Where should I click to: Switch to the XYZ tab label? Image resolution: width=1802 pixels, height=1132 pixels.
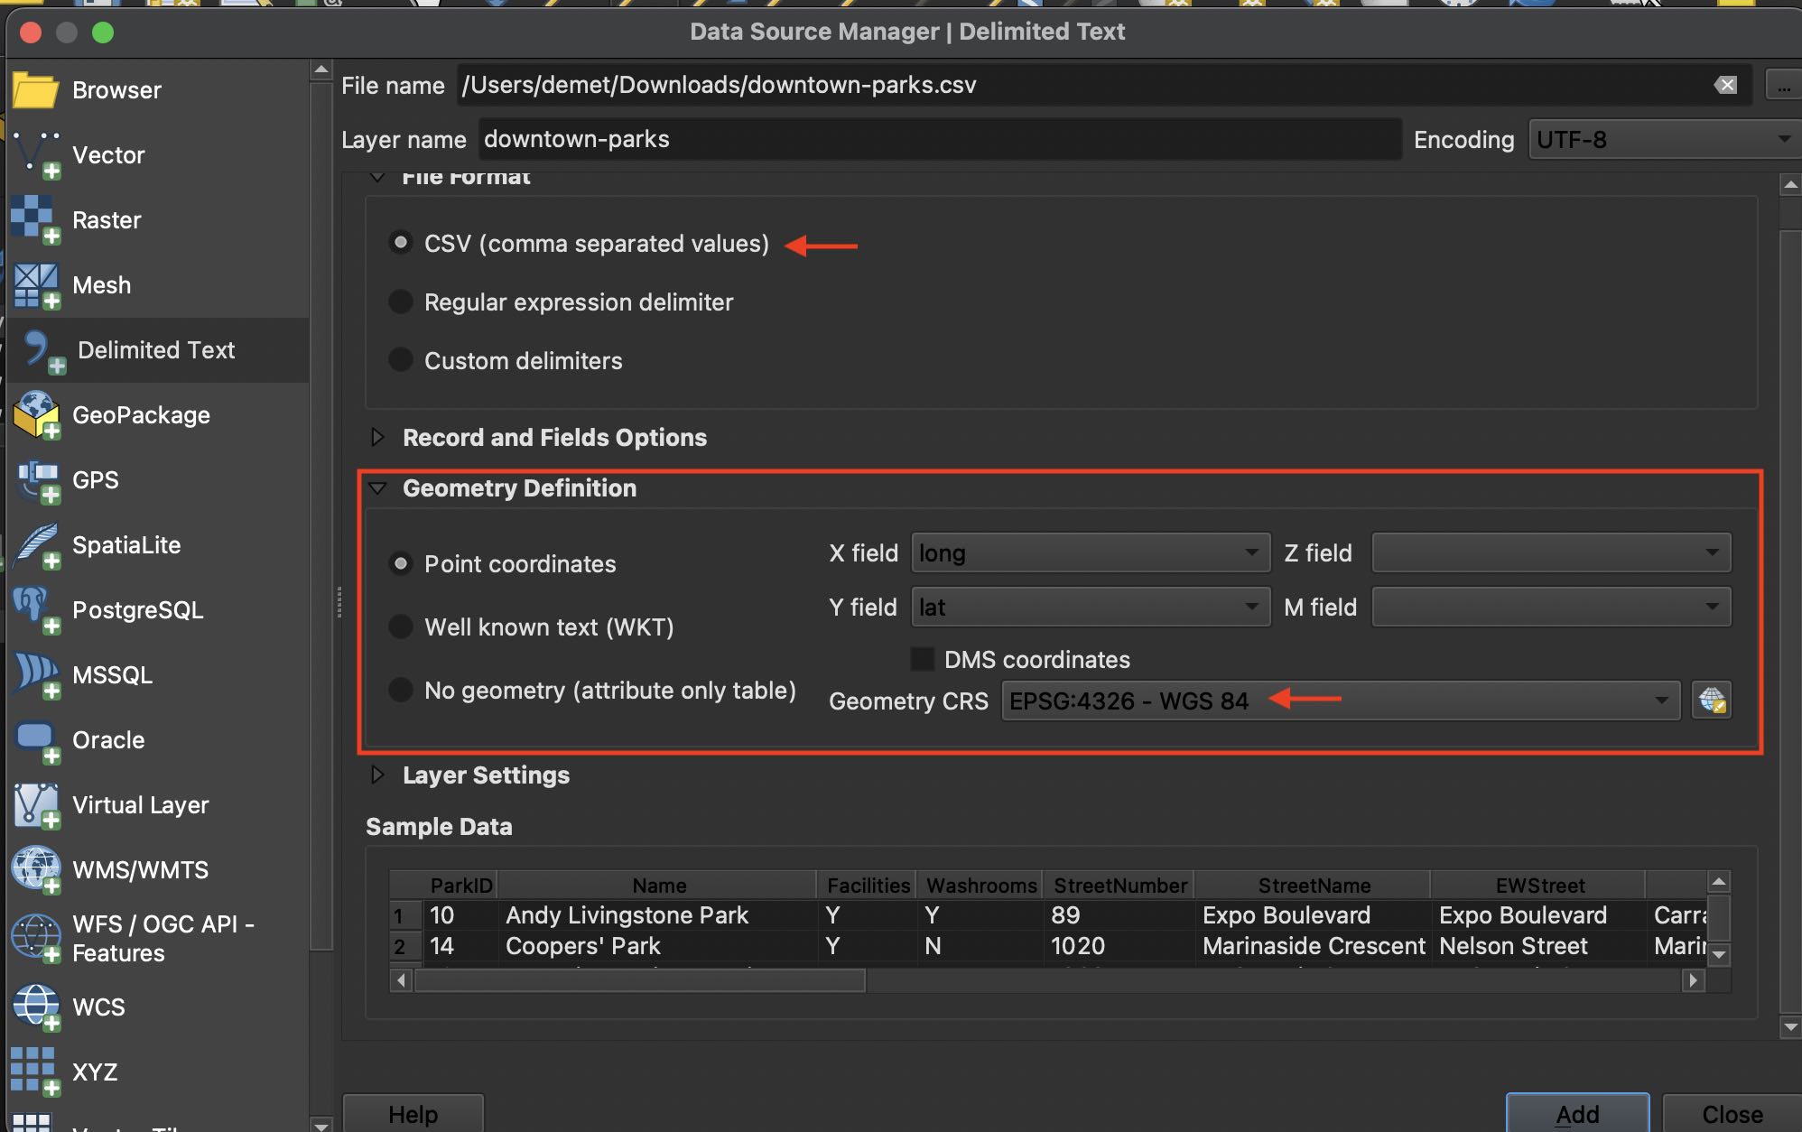coord(95,1072)
